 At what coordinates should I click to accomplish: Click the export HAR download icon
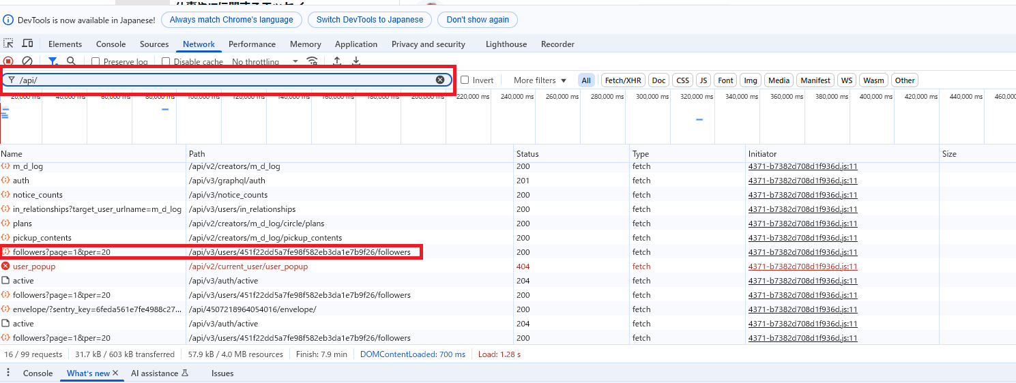pos(356,61)
